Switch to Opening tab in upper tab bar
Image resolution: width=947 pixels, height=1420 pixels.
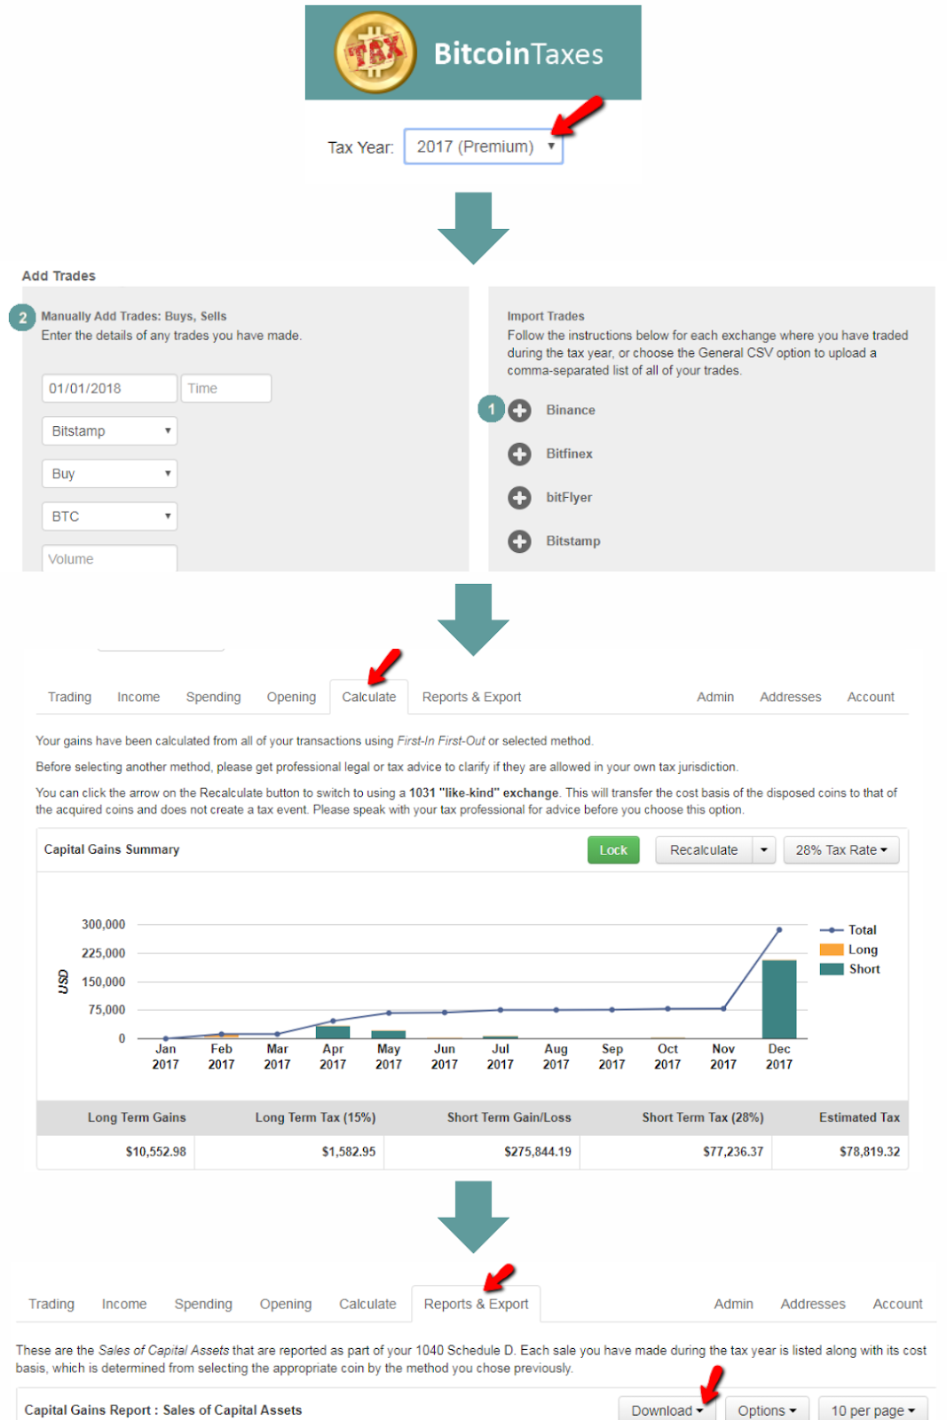coord(291,698)
